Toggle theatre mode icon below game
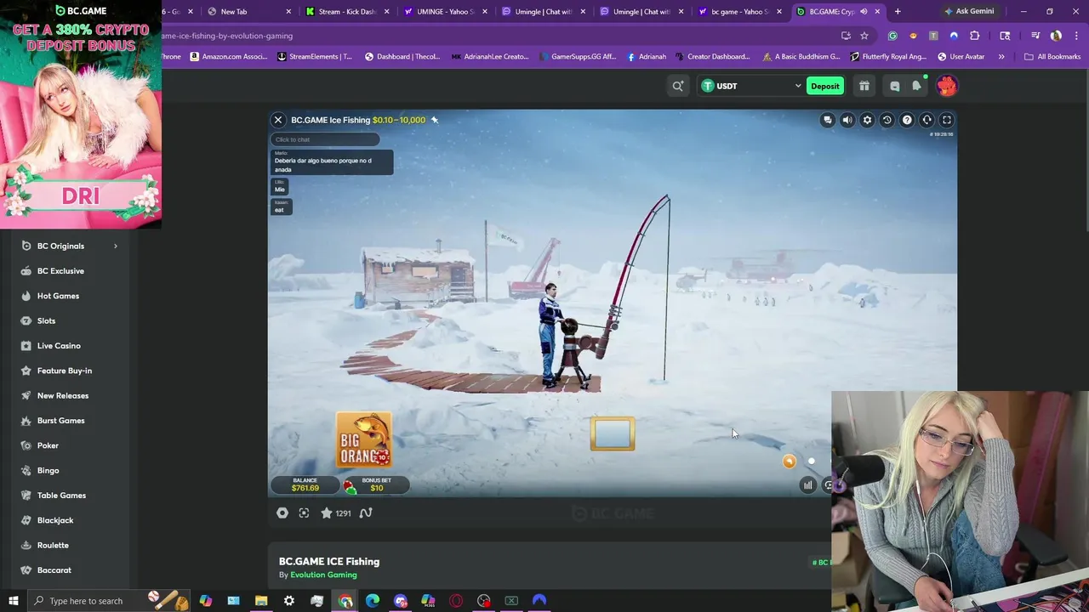This screenshot has width=1089, height=612. click(282, 513)
